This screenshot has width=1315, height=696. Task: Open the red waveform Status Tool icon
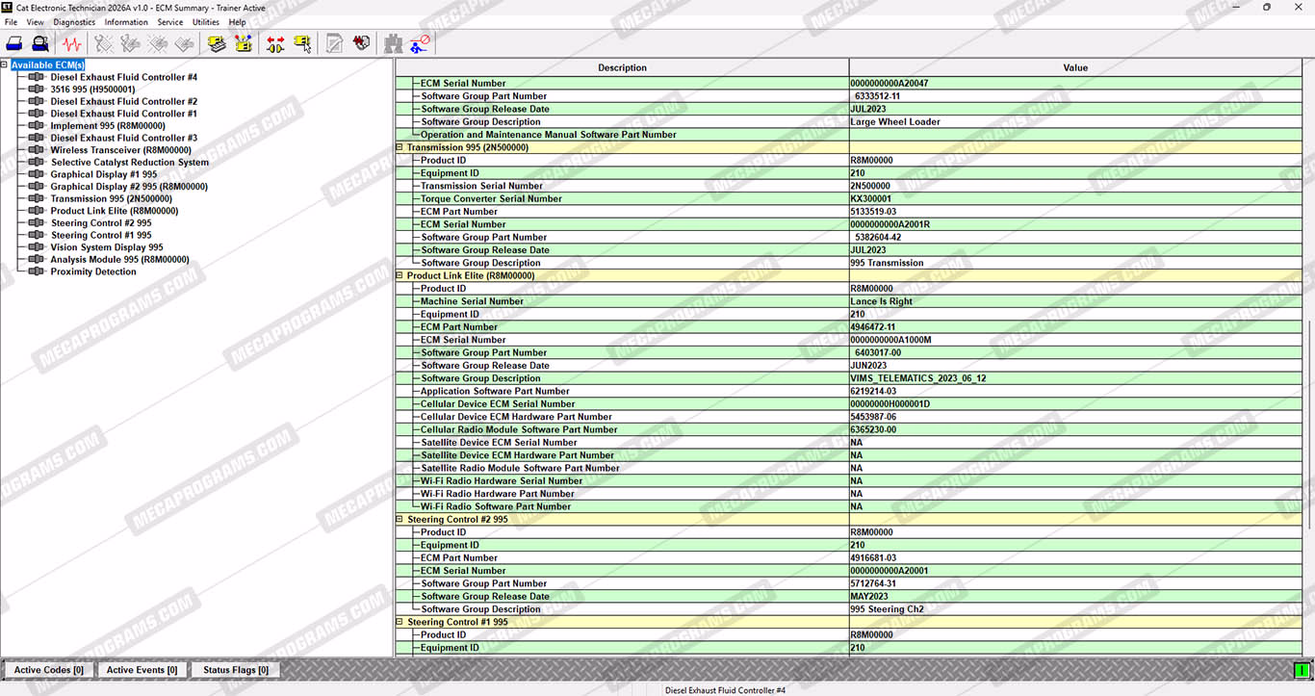(x=71, y=43)
